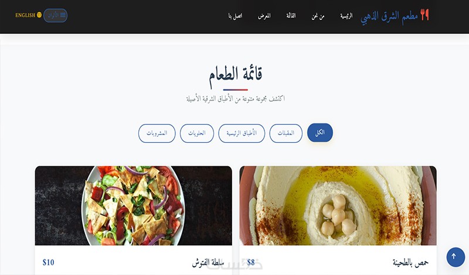Open the من نحن about nav item
The image size is (469, 275).
(x=318, y=16)
